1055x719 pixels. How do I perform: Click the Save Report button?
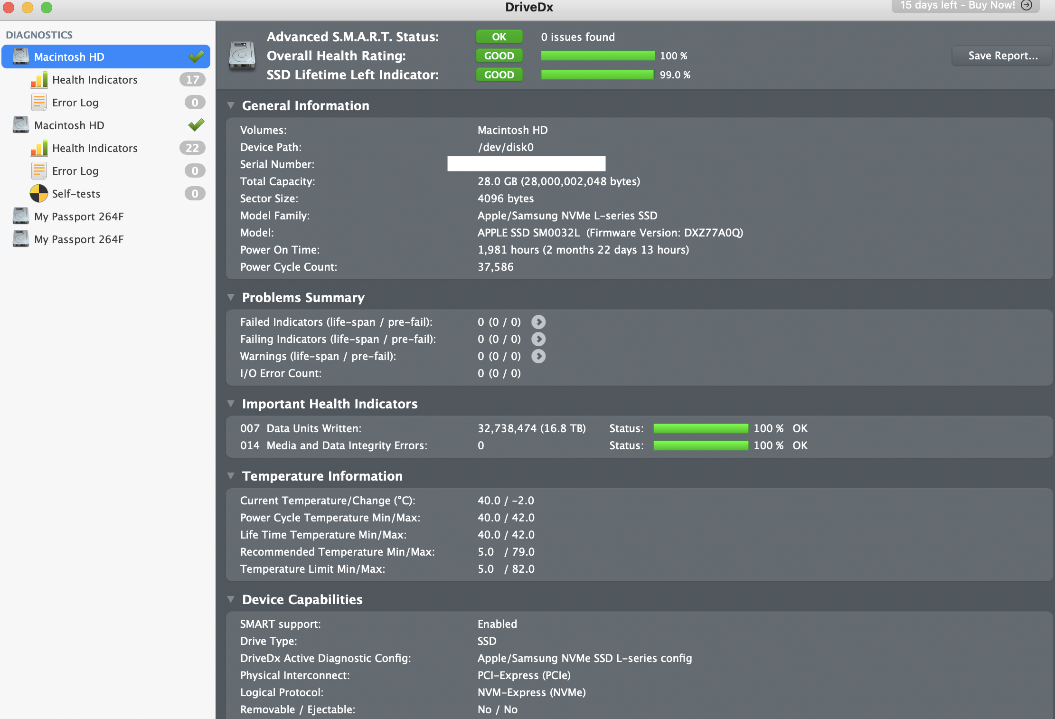click(x=1003, y=56)
